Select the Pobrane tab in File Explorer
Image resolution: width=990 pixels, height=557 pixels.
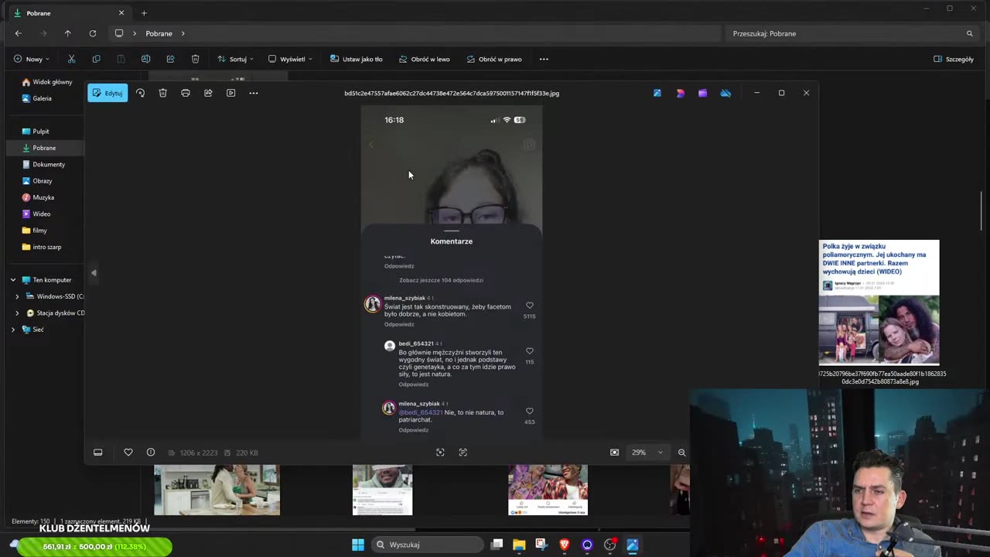[x=68, y=13]
